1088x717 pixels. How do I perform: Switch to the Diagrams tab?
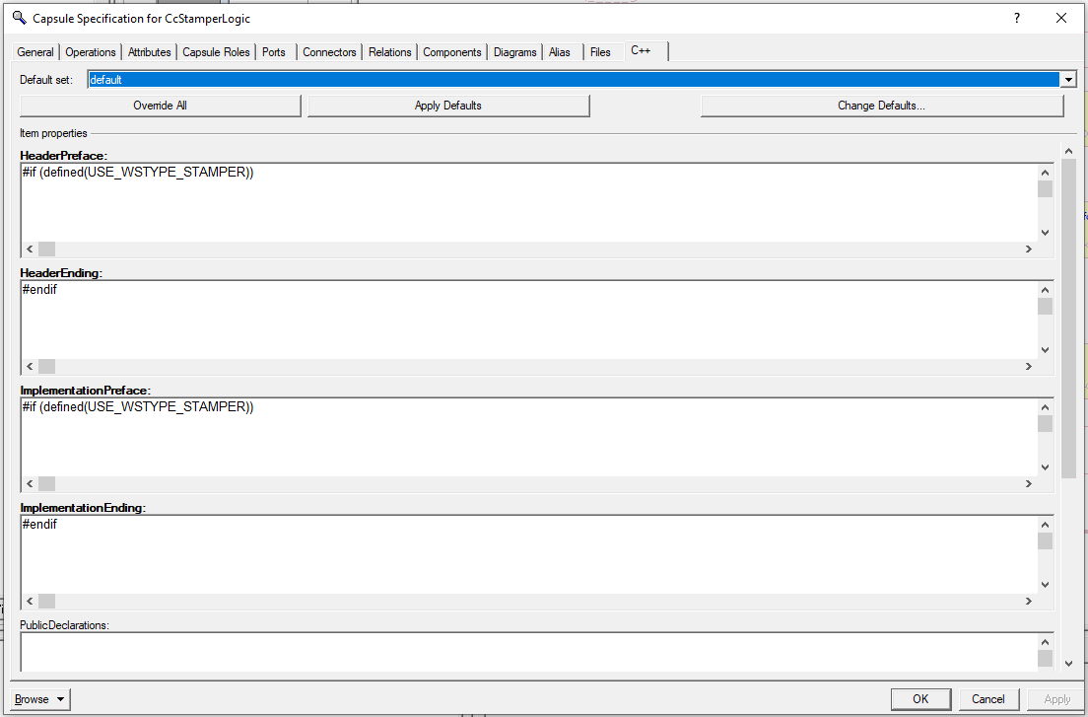514,51
